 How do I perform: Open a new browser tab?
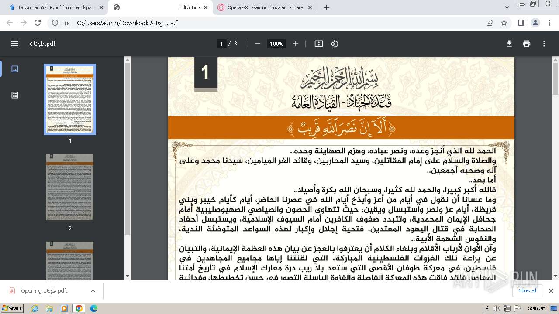point(327,7)
